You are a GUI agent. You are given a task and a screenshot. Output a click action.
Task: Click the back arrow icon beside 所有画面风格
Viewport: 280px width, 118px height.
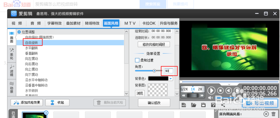pyautogui.click(x=266, y=114)
